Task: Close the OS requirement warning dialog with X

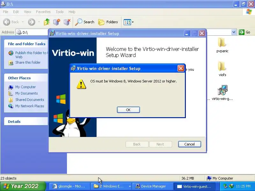Action: 181,68
